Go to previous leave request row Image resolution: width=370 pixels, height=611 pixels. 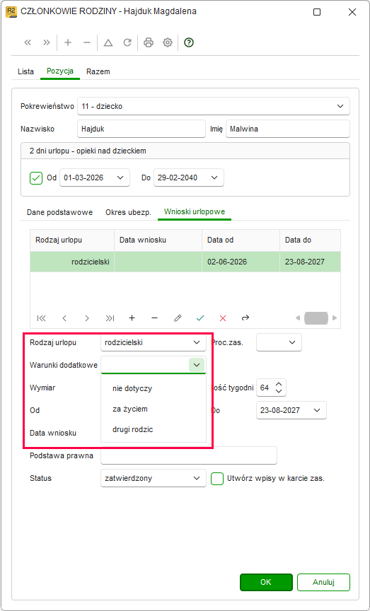pos(64,318)
